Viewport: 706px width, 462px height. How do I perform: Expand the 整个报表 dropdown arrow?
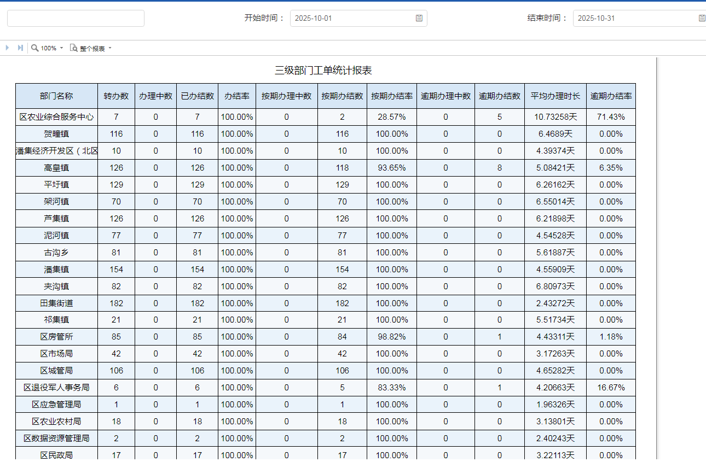[110, 48]
